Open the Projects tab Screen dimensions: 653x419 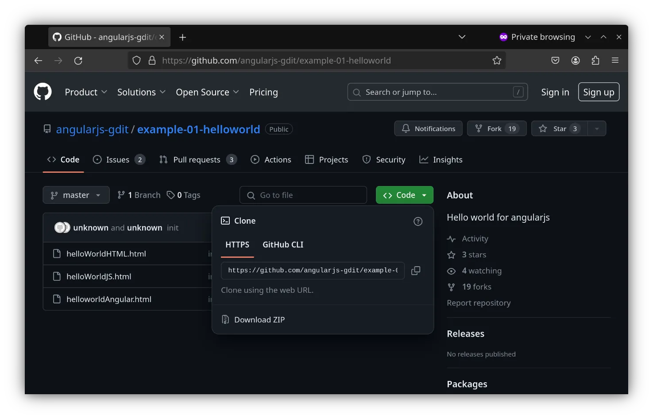(x=327, y=160)
